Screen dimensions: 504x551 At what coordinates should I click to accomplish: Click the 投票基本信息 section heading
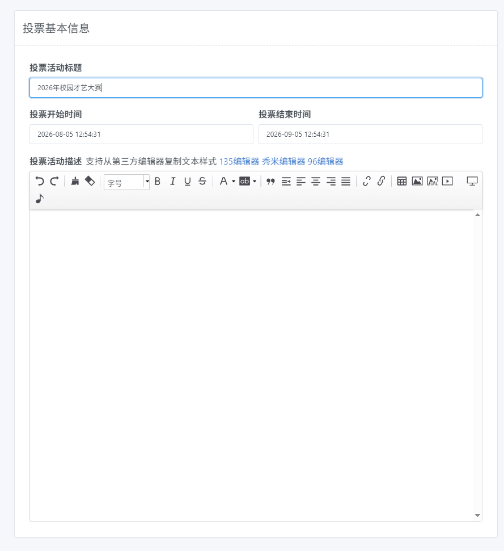coord(56,28)
